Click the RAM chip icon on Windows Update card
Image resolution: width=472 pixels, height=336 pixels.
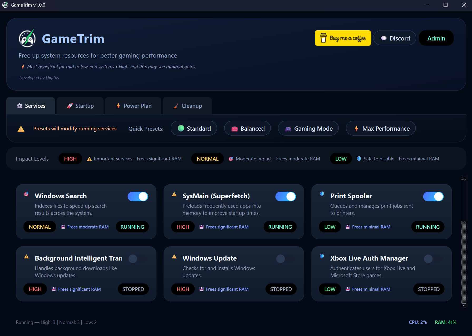(201, 289)
